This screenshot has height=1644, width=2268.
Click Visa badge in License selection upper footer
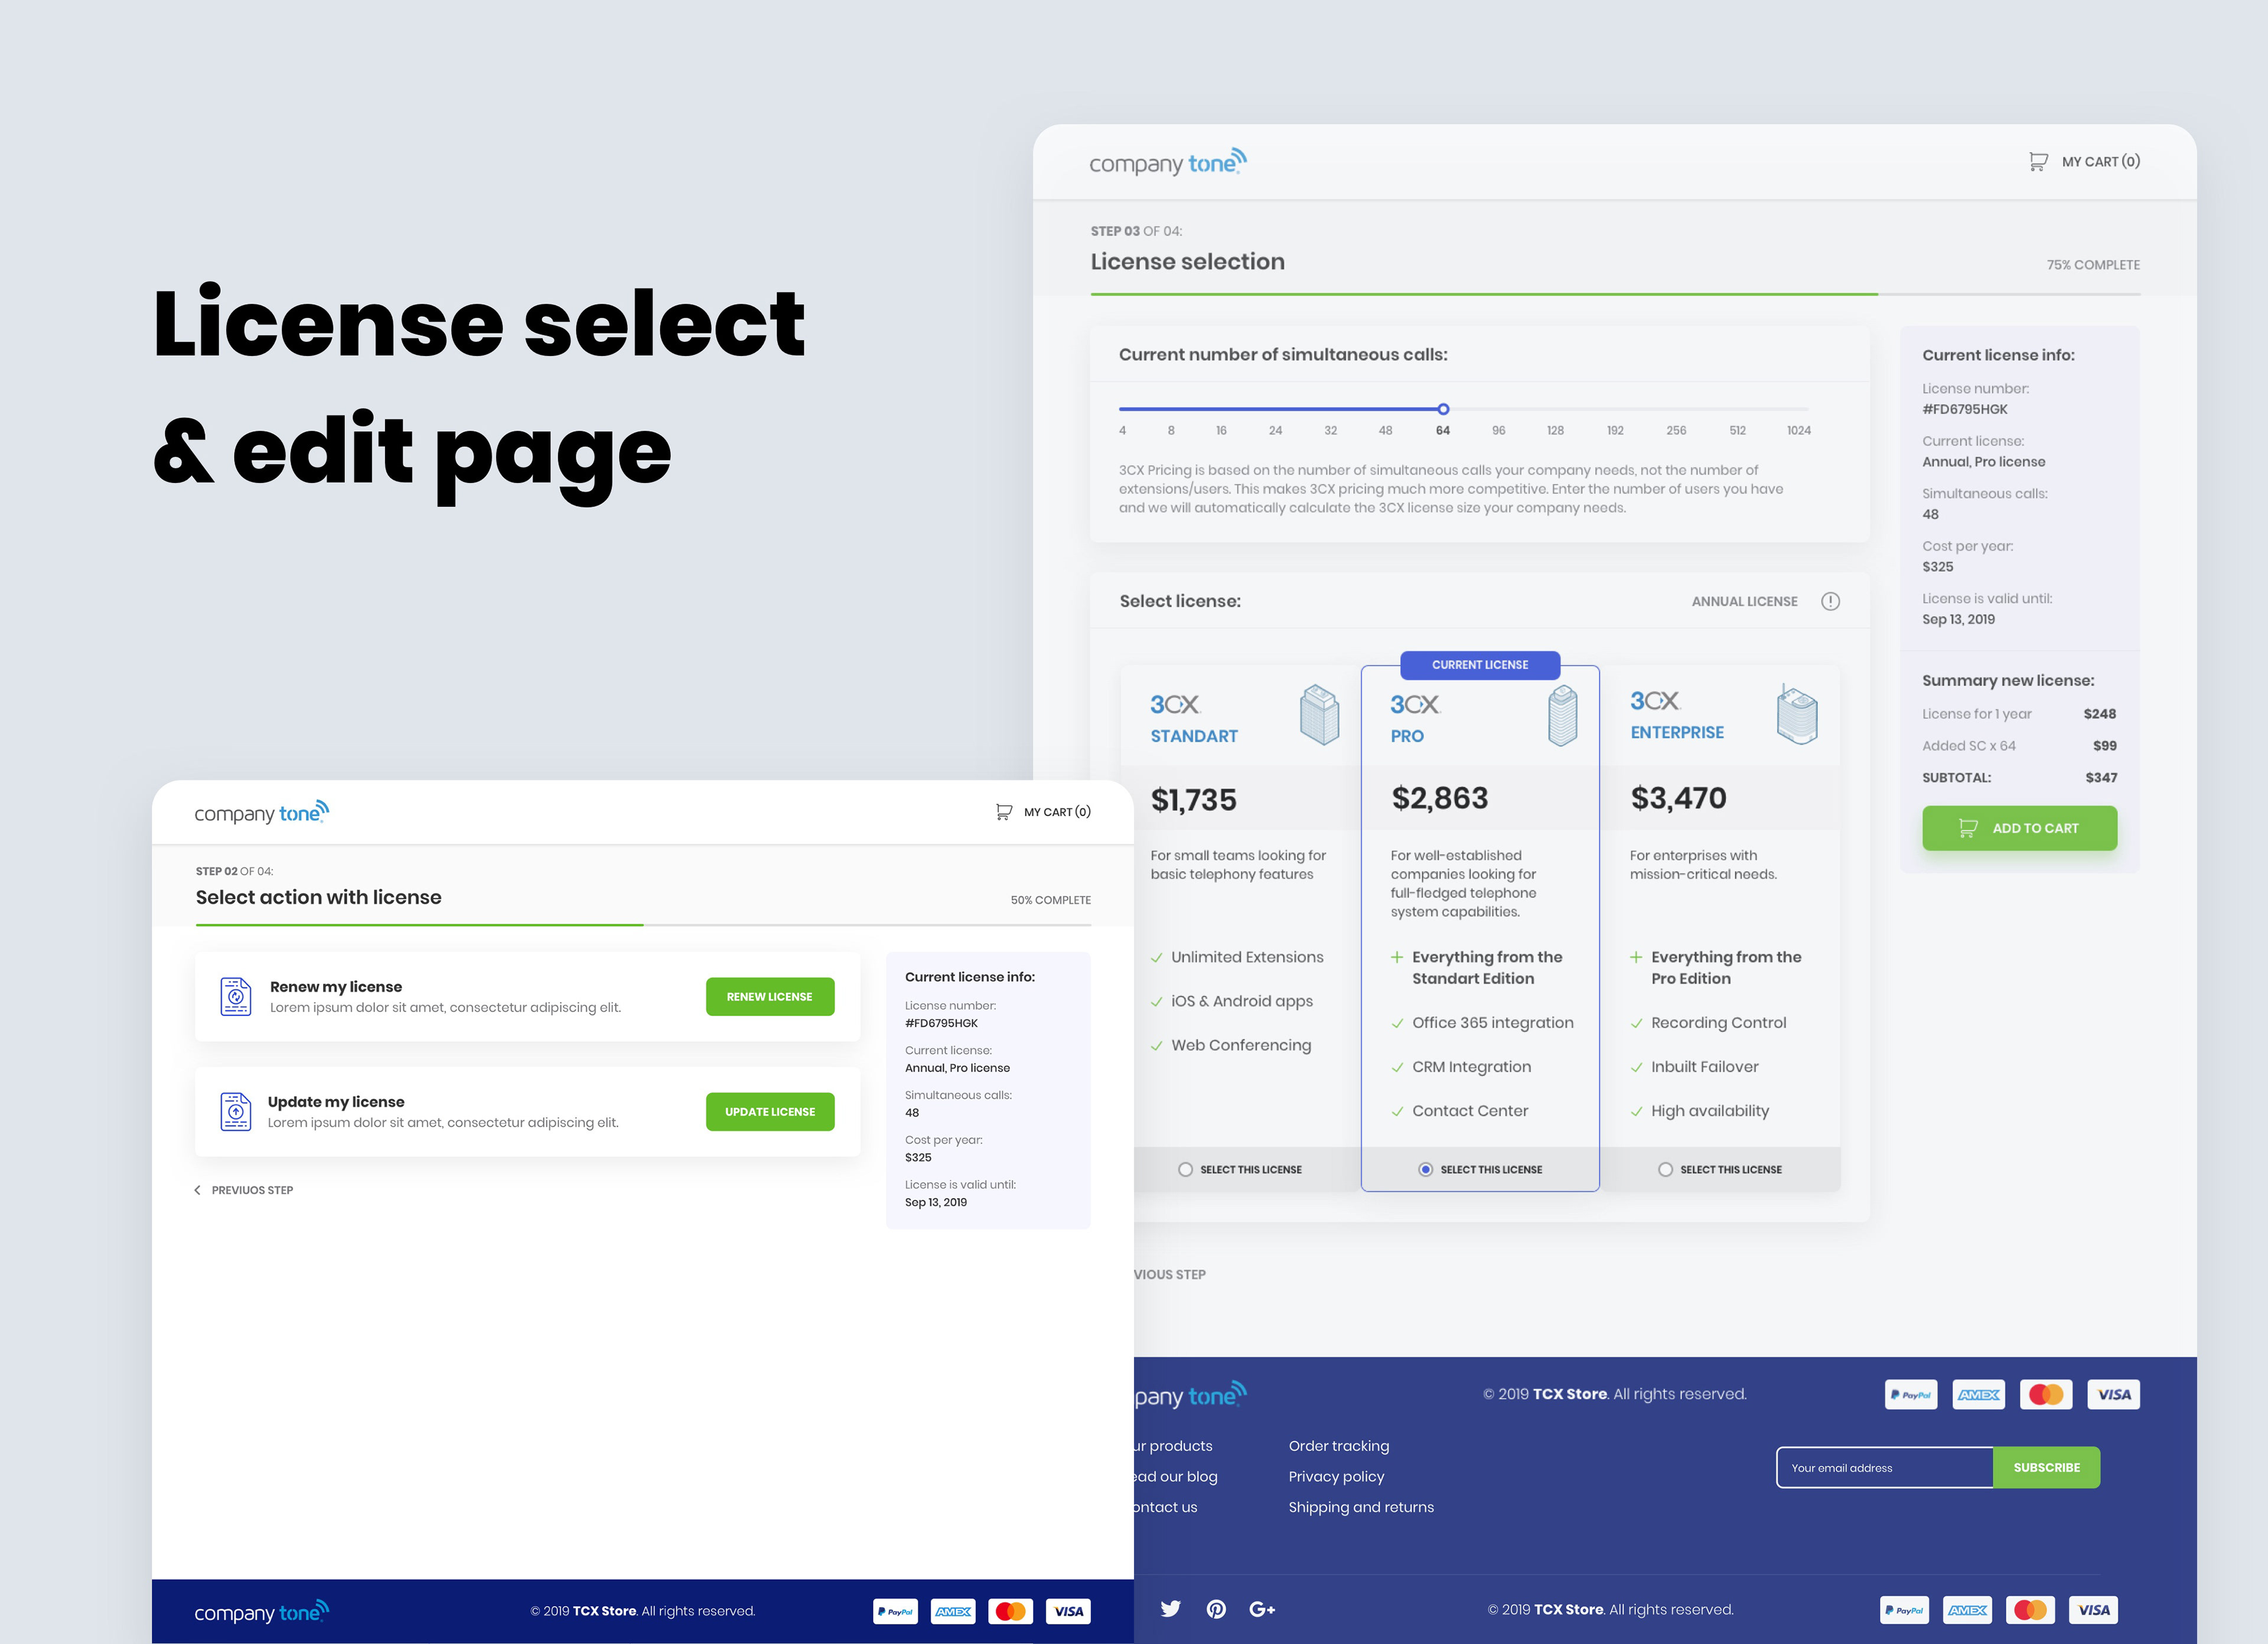2114,1394
